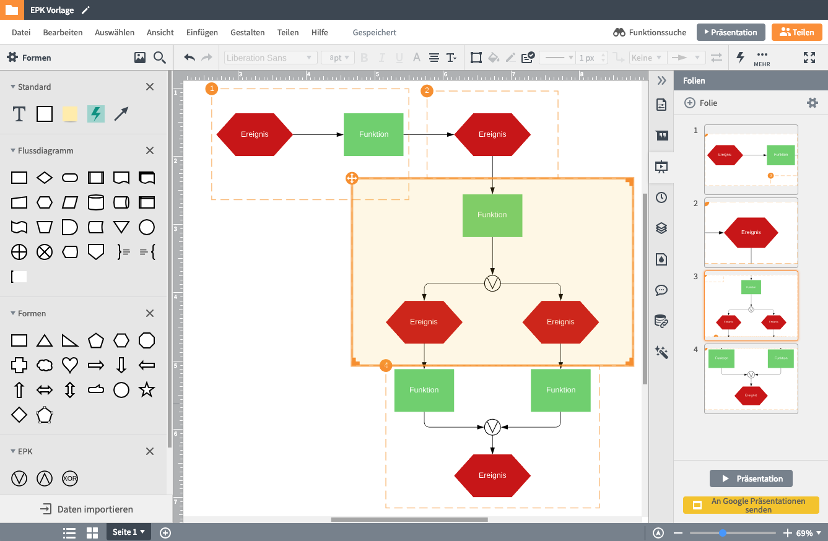Open the revision history clock icon
This screenshot has width=828, height=541.
point(661,197)
